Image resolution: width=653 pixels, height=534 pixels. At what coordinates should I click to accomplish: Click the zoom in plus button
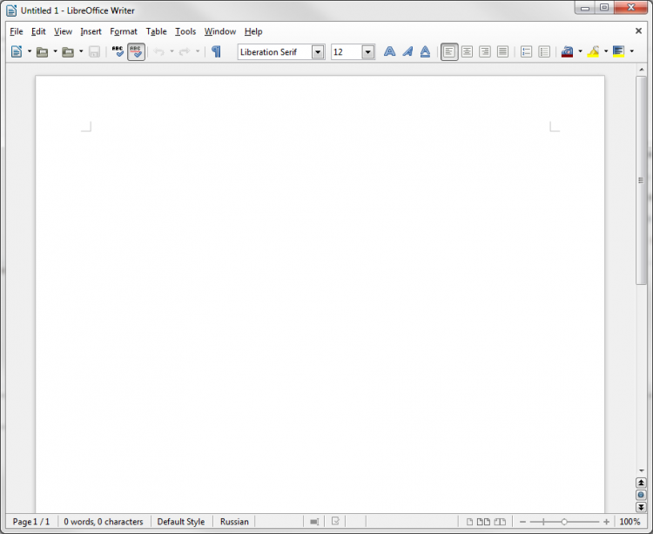coord(606,522)
